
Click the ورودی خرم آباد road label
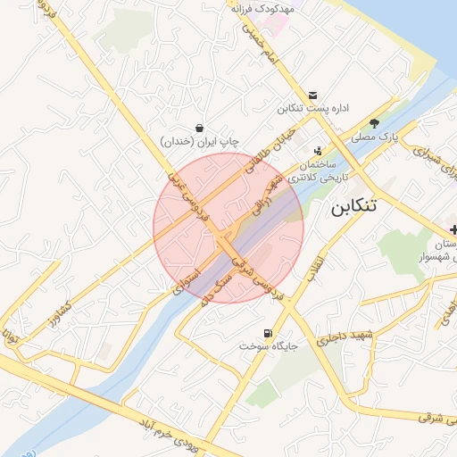coord(169,436)
